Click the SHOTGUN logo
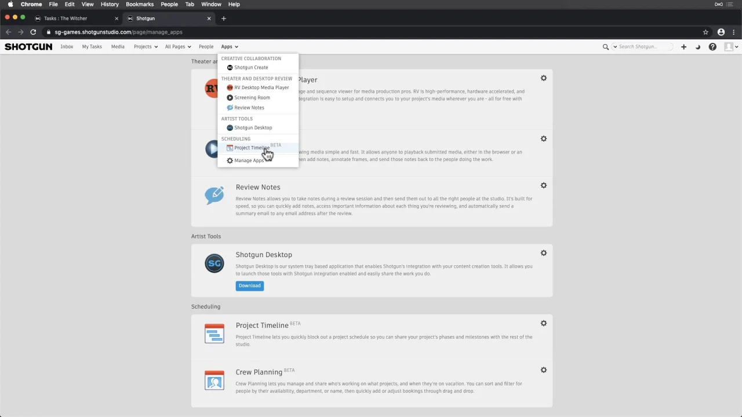The image size is (742, 417). tap(28, 47)
